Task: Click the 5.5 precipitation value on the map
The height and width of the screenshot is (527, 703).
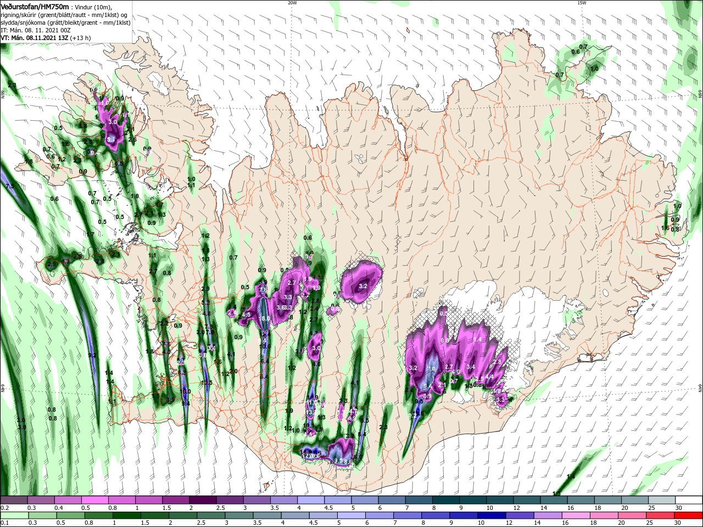Action: pos(365,421)
